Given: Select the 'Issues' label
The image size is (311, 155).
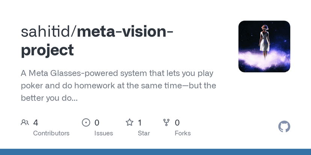Looking at the screenshot, I should pyautogui.click(x=103, y=133).
